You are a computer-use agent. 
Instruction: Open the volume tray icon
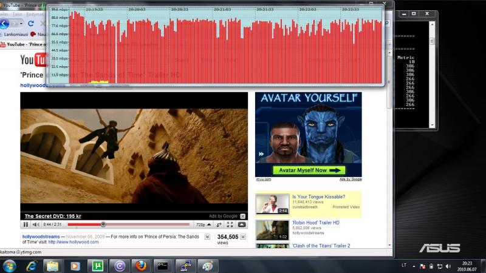click(448, 266)
